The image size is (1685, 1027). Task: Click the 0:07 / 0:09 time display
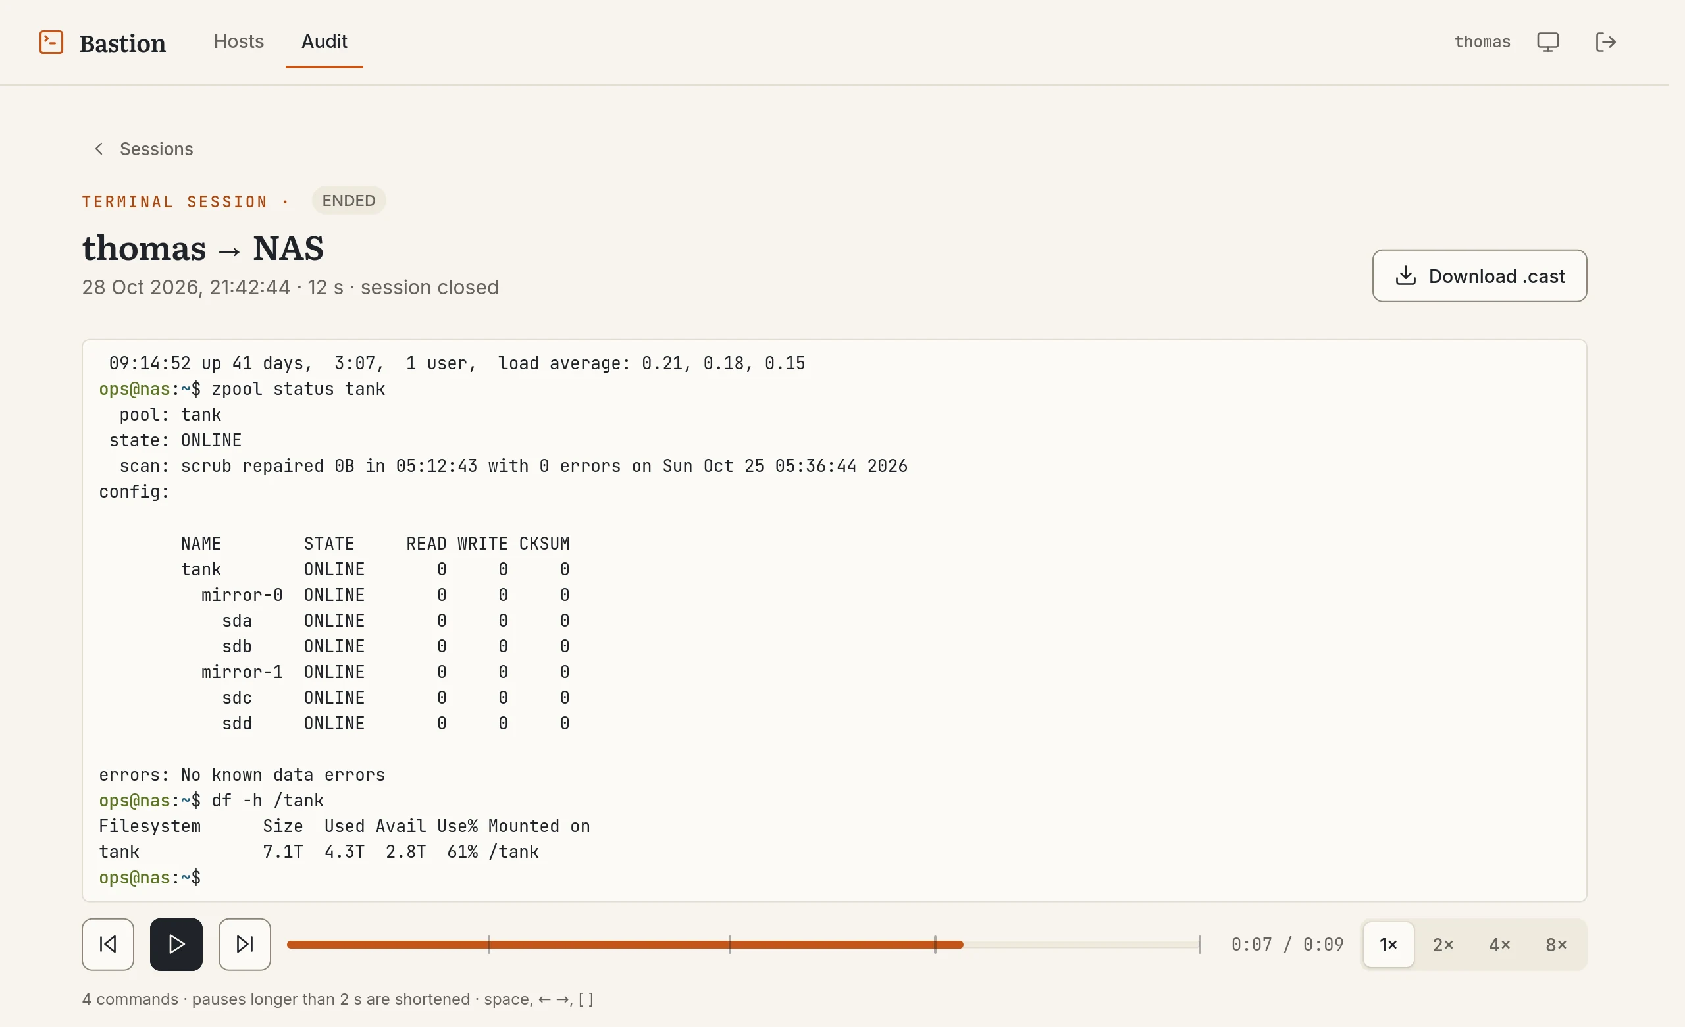[x=1287, y=944]
